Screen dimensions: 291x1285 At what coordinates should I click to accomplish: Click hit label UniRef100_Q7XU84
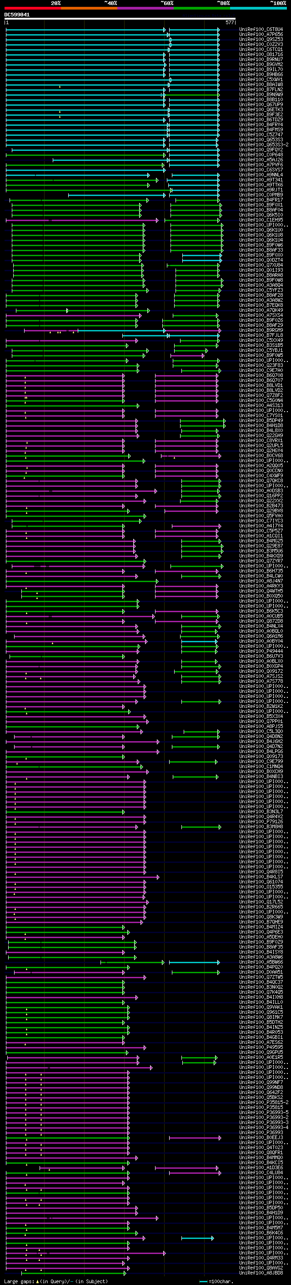[261, 265]
